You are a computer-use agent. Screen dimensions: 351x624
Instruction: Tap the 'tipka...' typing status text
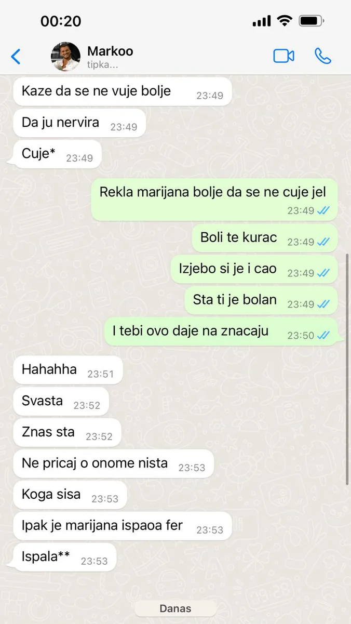click(103, 65)
